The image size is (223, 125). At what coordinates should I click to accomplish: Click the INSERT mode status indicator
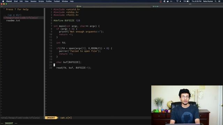point(51,118)
